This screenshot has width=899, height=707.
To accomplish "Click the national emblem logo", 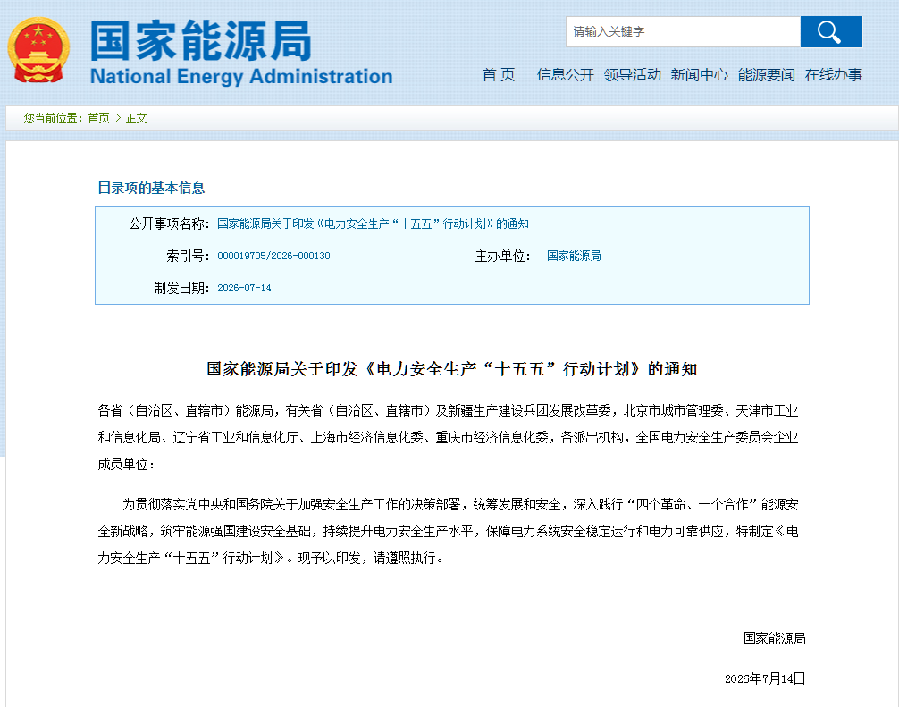I will pos(38,50).
